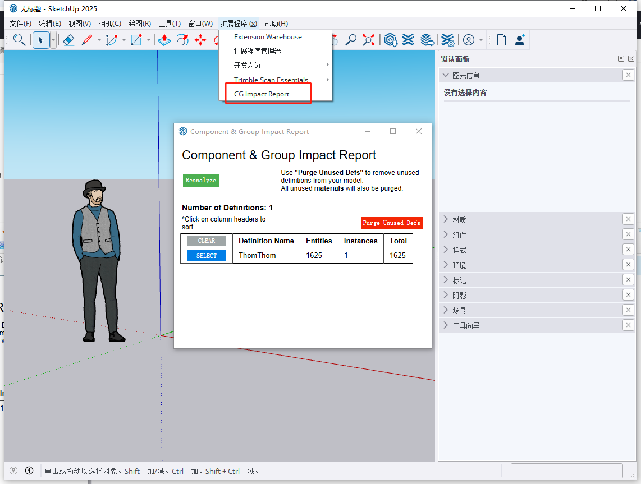The width and height of the screenshot is (641, 484).
Task: Open the 帮助(H) menu
Action: [x=276, y=24]
